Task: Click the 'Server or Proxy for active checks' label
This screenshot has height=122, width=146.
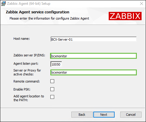Action: [27, 72]
